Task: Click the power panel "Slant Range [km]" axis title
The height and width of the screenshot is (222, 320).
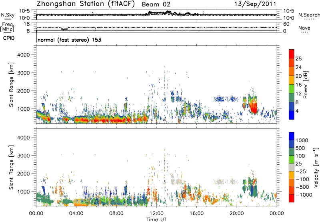Action: coord(11,85)
